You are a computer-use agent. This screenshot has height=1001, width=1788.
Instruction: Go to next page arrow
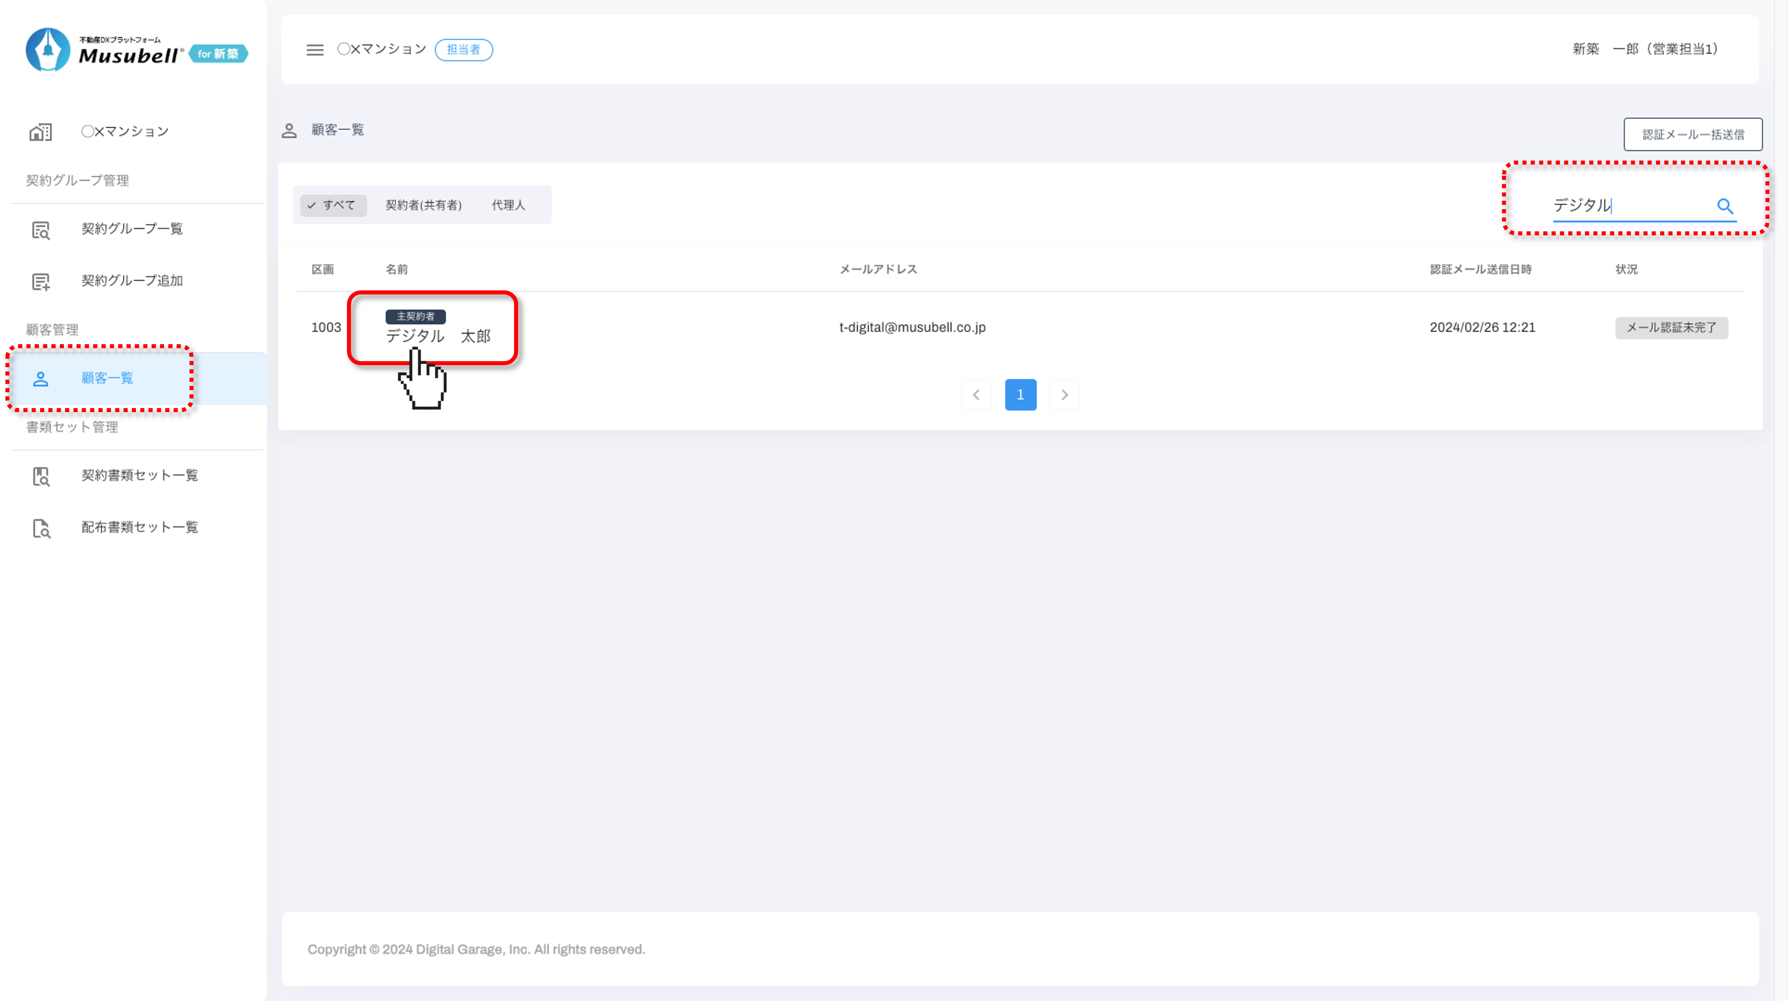[x=1064, y=395]
